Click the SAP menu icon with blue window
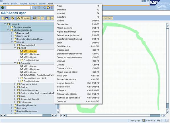Viewport: 170px width, 123px height. [7, 18]
